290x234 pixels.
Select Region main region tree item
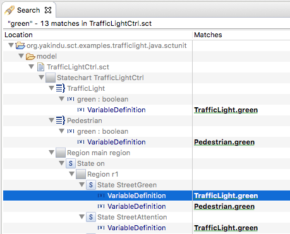point(99,153)
